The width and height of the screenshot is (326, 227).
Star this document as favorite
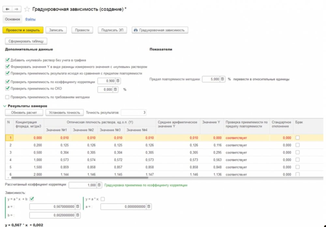coord(27,9)
